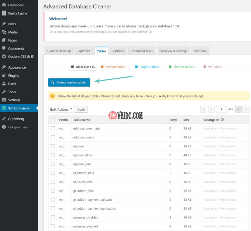Screen dimensions: 251x231
Task: Filter by the orange Orphan tables swatch
Action: pyautogui.click(x=102, y=67)
